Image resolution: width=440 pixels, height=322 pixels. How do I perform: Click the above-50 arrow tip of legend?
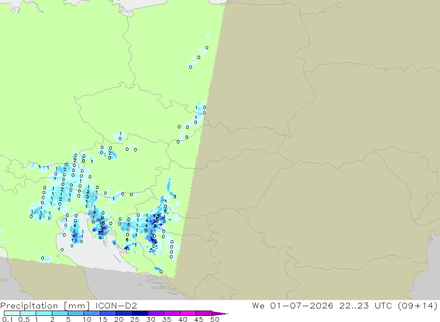coord(220,314)
